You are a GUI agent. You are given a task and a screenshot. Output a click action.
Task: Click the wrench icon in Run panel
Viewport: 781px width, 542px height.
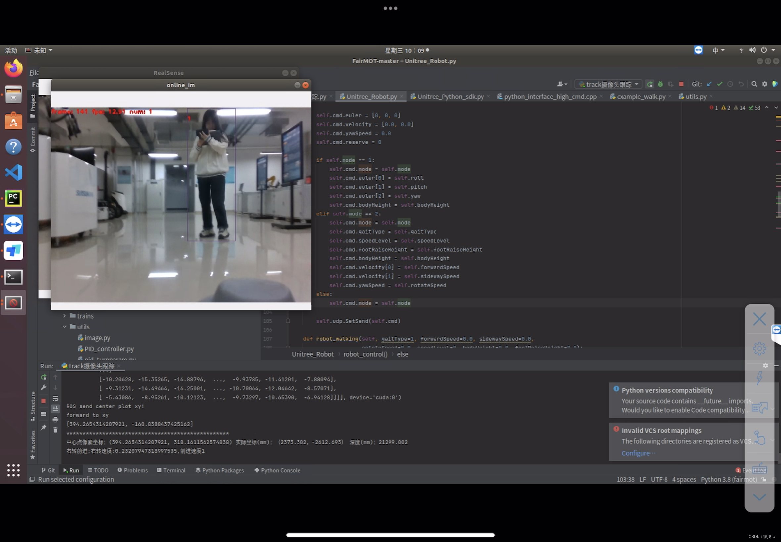point(44,387)
